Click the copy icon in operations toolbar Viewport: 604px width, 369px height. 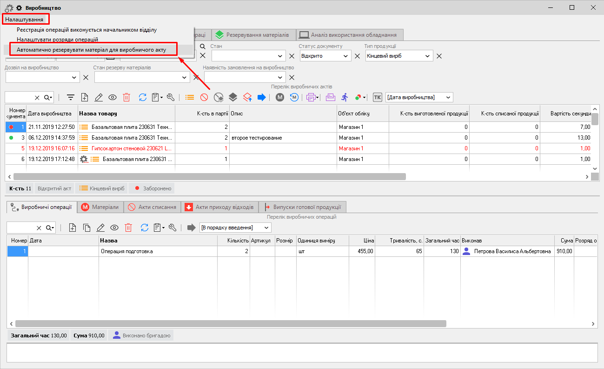pos(86,228)
